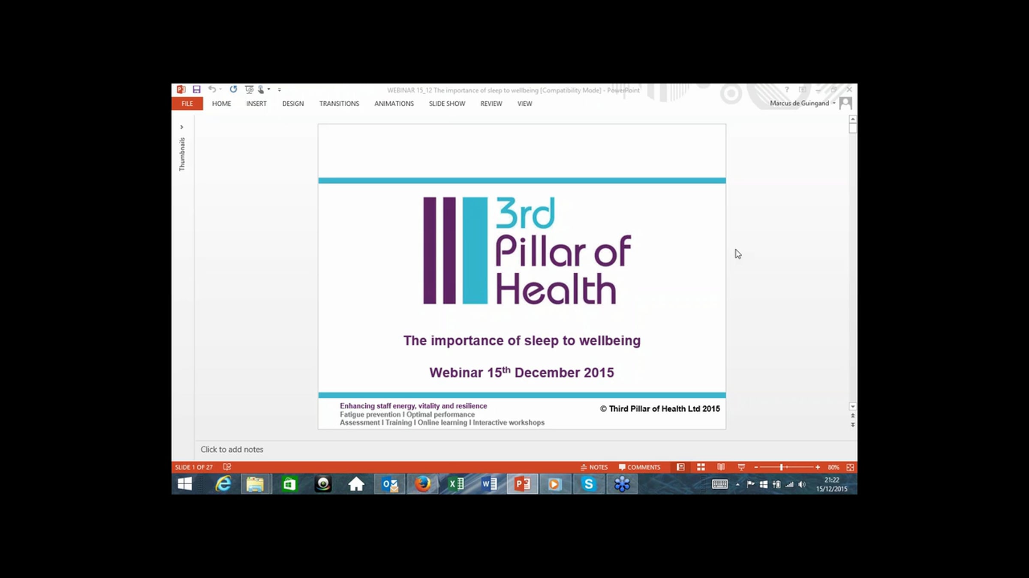Undo the last action in PowerPoint

212,89
